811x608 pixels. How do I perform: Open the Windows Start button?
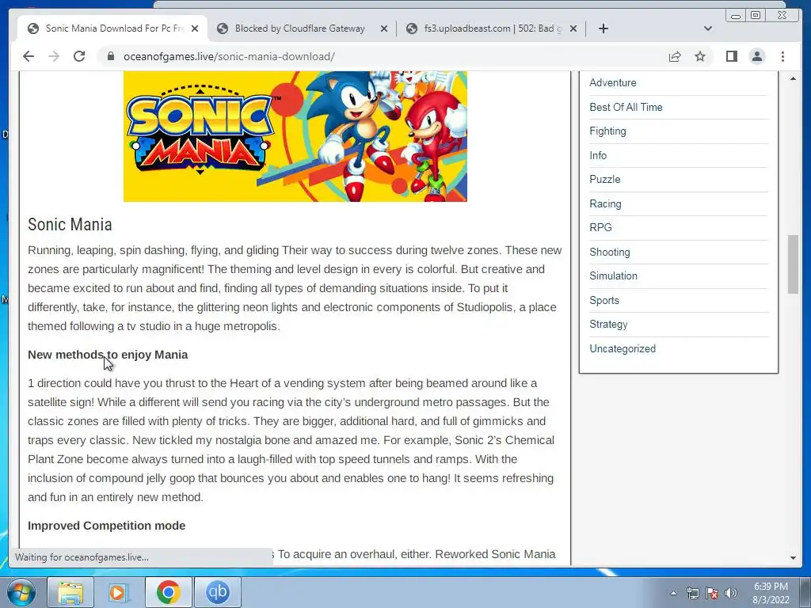click(20, 592)
